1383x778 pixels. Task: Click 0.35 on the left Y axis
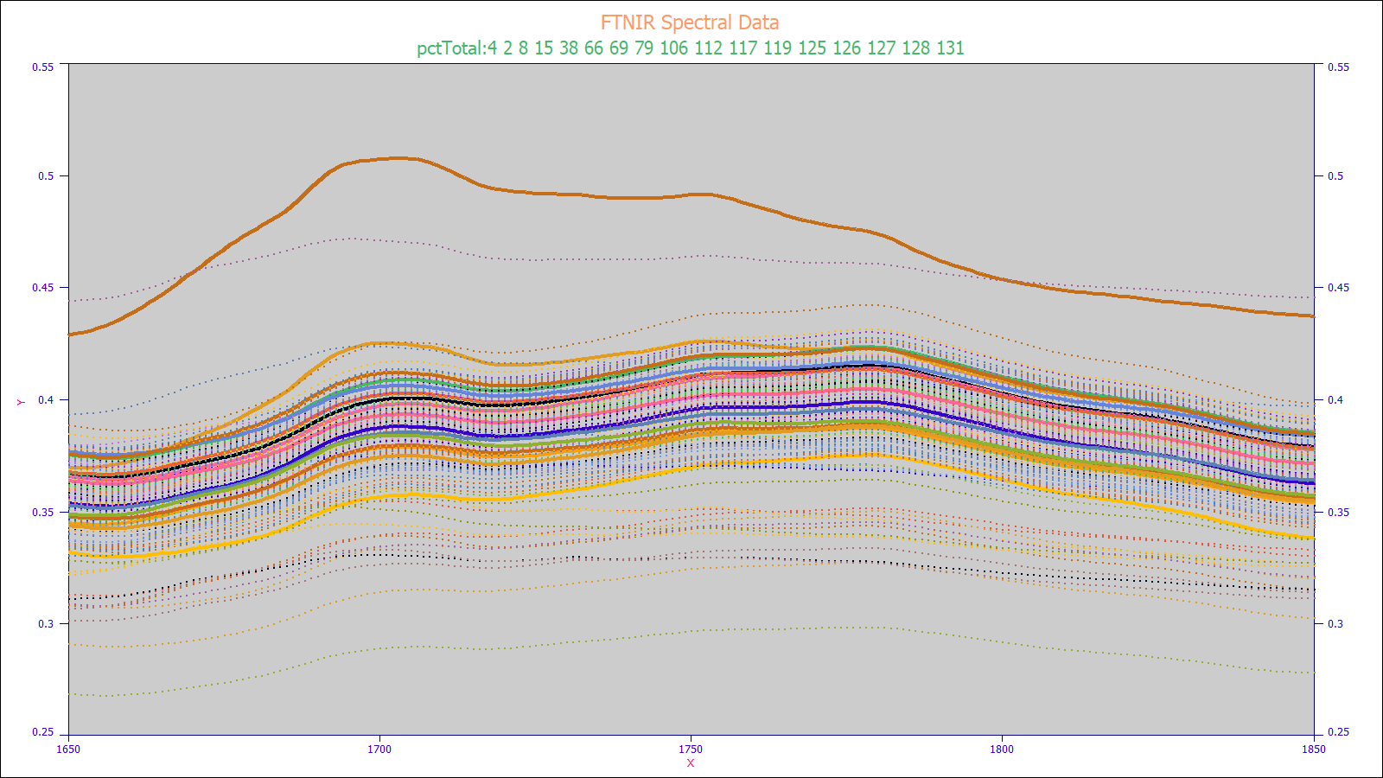(x=43, y=513)
